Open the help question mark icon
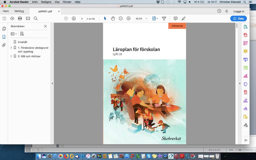The width and height of the screenshot is (256, 160). click(x=219, y=11)
